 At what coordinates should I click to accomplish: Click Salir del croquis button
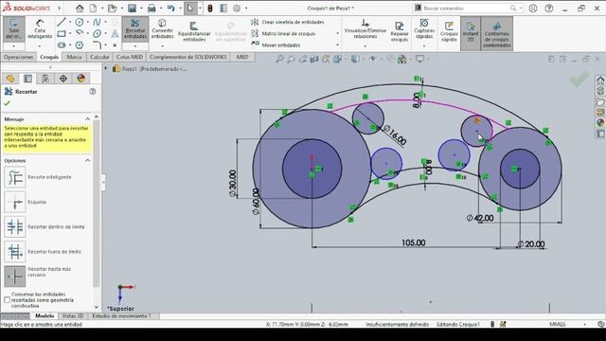click(14, 29)
